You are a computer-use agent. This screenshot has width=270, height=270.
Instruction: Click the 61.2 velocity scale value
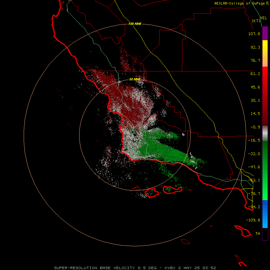click(x=255, y=74)
